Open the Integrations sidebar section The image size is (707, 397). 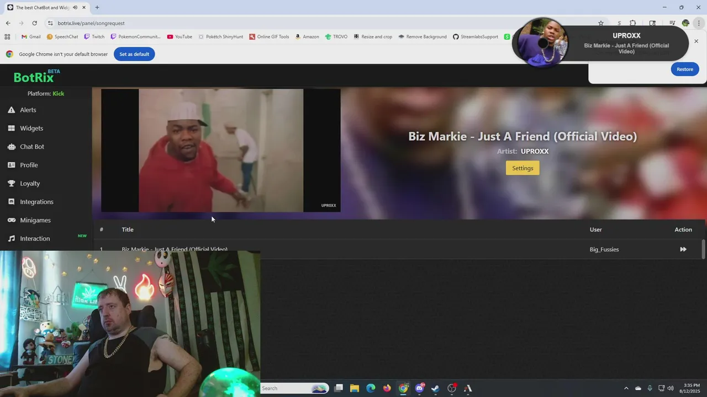tap(36, 202)
